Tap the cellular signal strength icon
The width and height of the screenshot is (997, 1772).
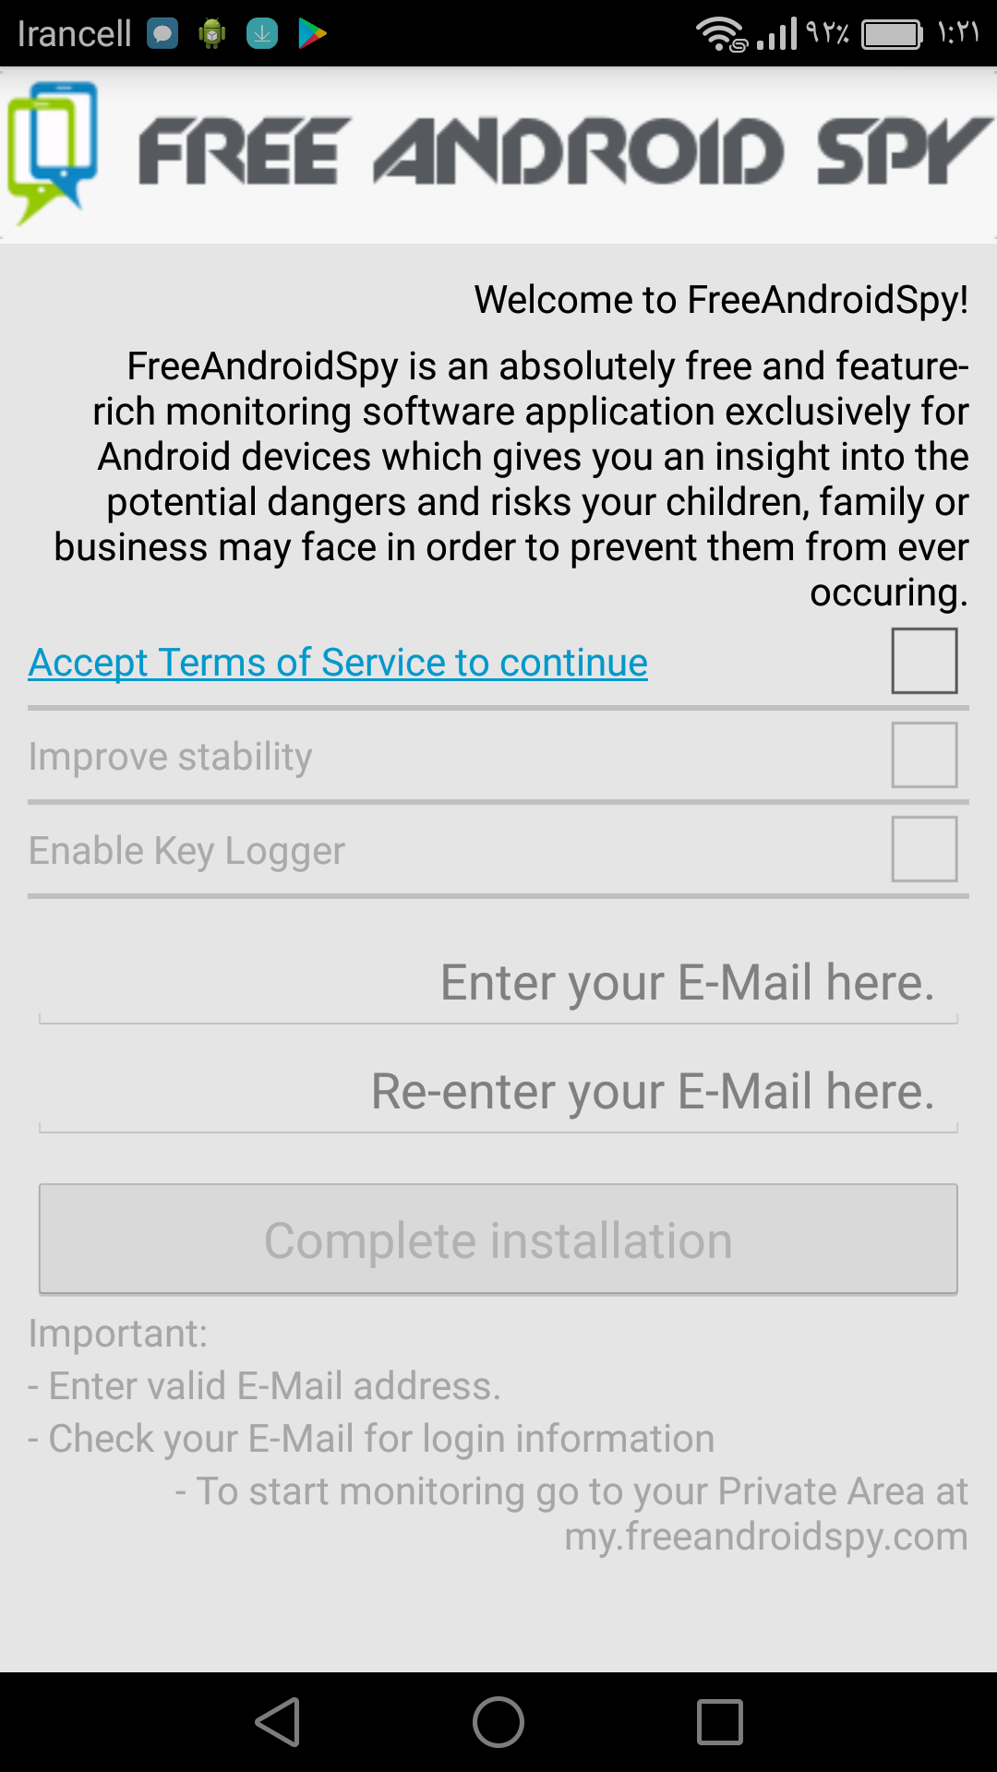(776, 34)
